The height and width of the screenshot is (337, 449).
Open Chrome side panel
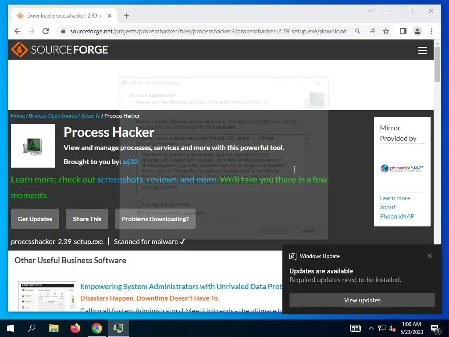click(403, 31)
